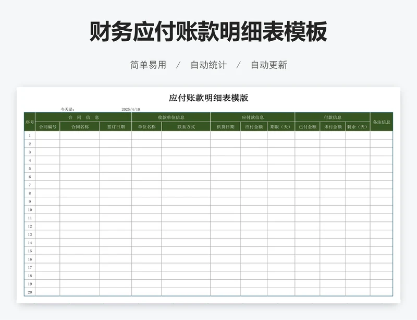Click the 今天是 label
The width and height of the screenshot is (417, 320).
68,110
